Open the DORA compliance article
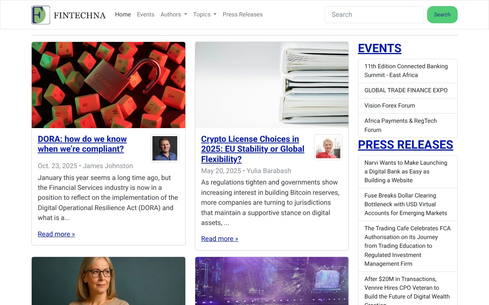Image resolution: width=489 pixels, height=305 pixels. point(82,144)
